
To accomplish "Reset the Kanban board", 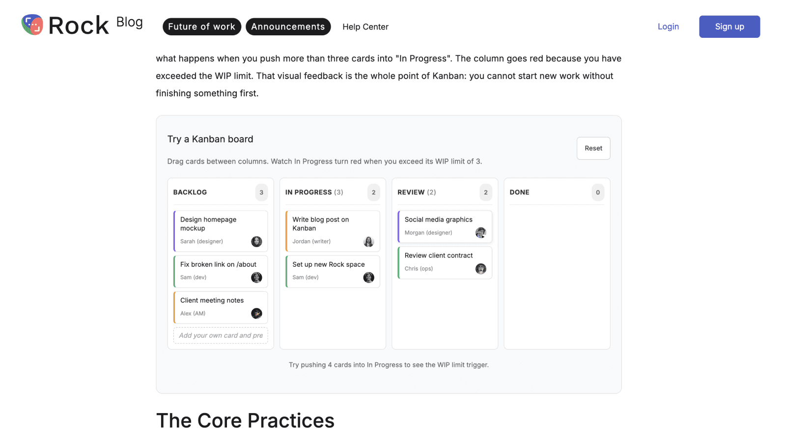I will 593,148.
